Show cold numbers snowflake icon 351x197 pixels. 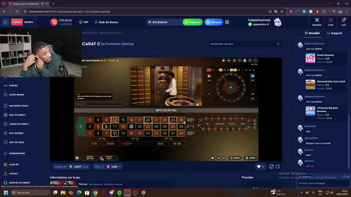click(x=252, y=76)
